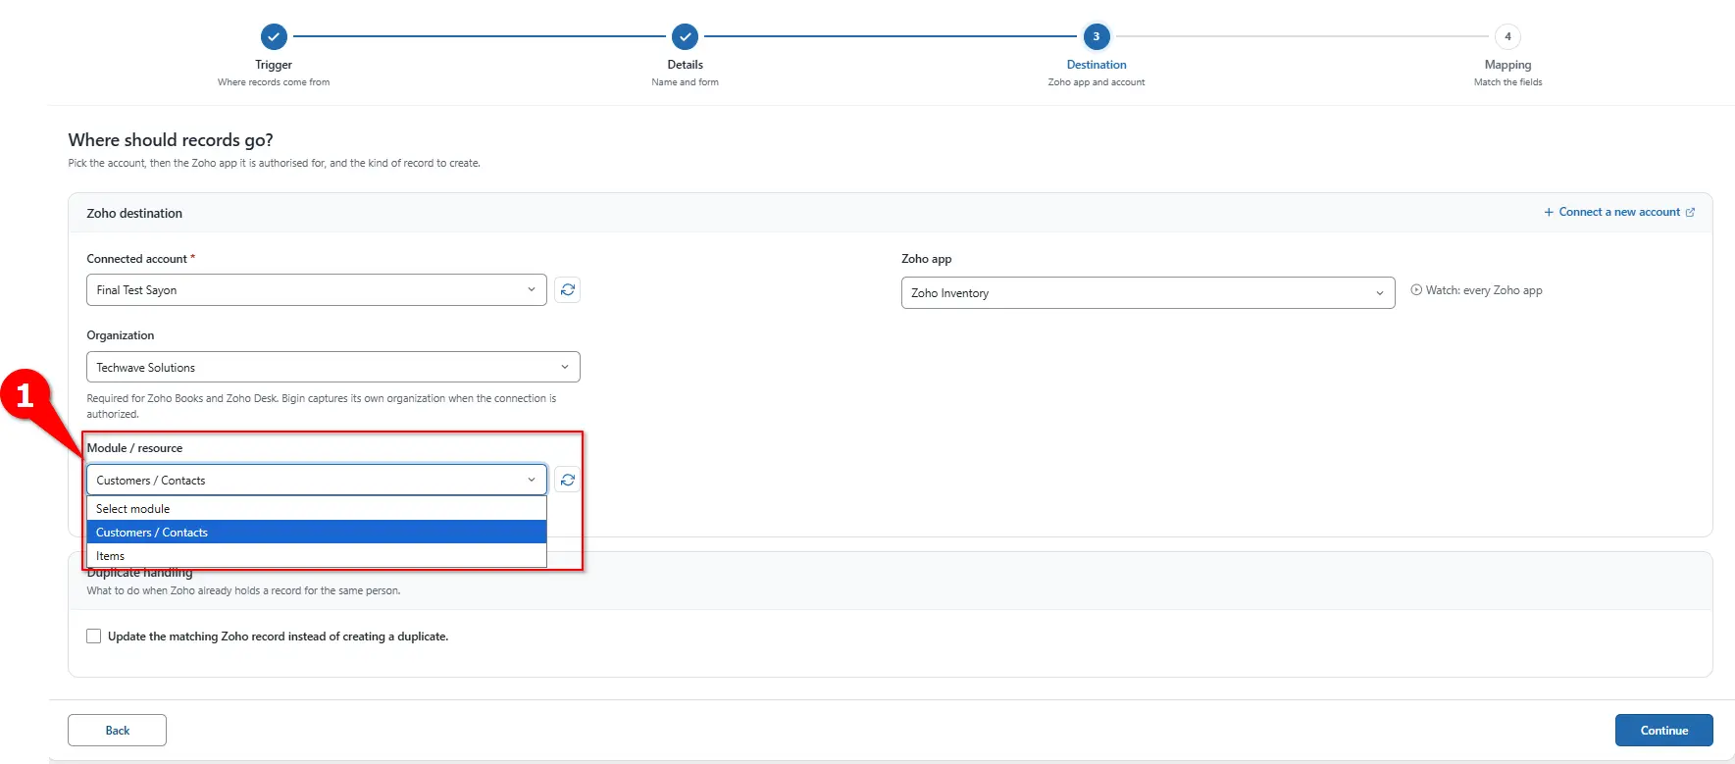This screenshot has width=1735, height=764.
Task: Open the Connected account dropdown
Action: 317,289
